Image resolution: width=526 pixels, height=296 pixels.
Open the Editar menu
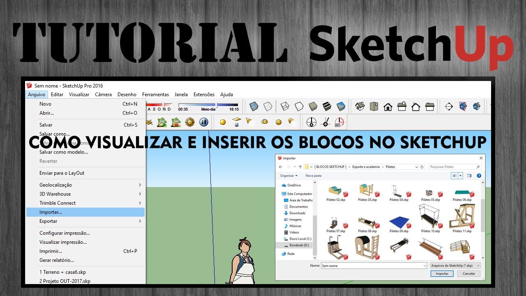pyautogui.click(x=57, y=95)
